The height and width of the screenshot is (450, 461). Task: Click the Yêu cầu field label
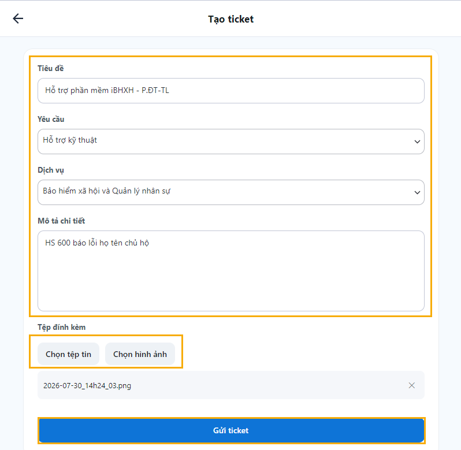(x=51, y=119)
